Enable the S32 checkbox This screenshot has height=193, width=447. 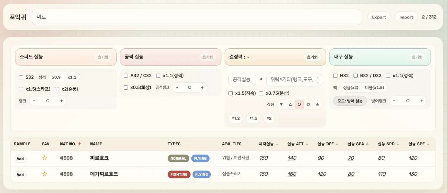[21, 77]
